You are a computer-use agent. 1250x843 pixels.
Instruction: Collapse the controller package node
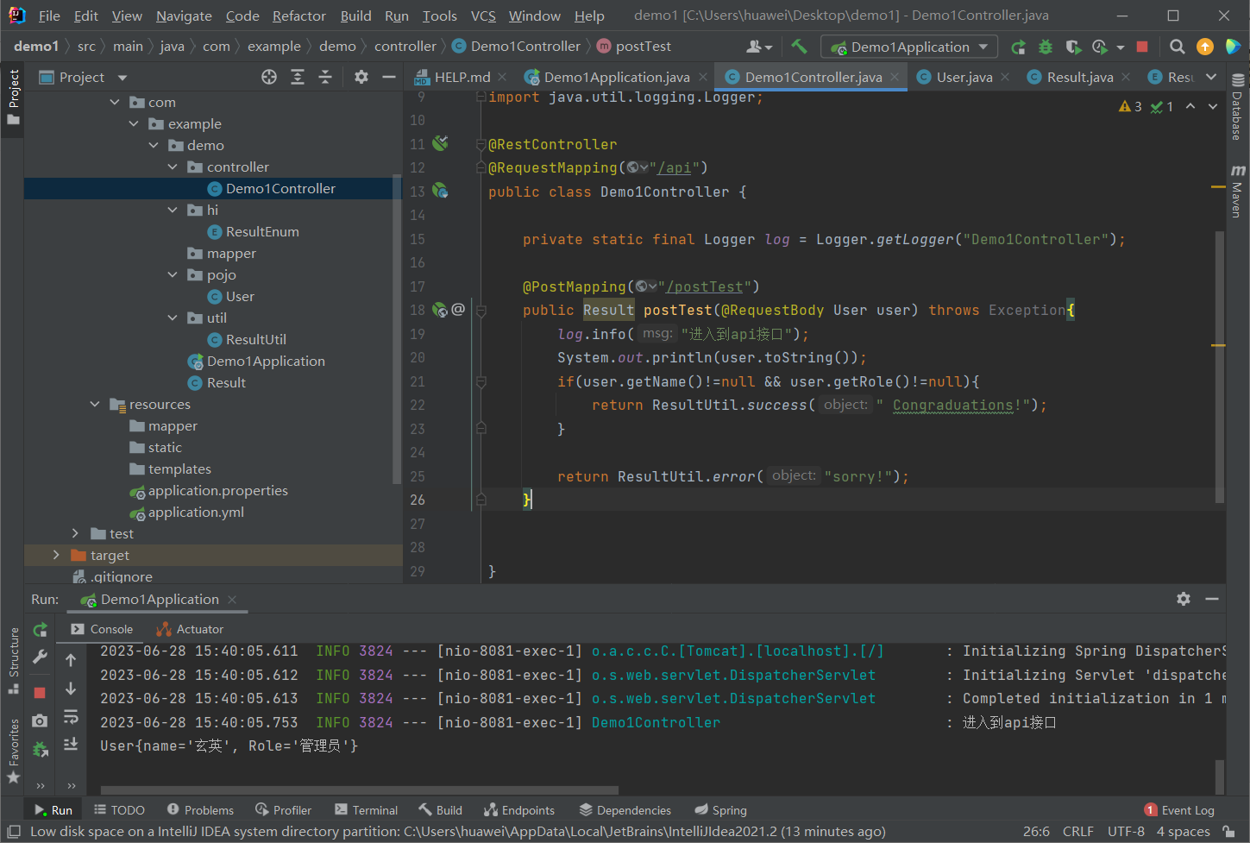point(173,167)
